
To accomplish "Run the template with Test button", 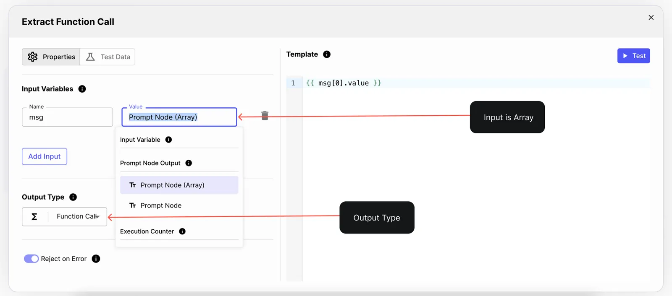I will [x=633, y=56].
